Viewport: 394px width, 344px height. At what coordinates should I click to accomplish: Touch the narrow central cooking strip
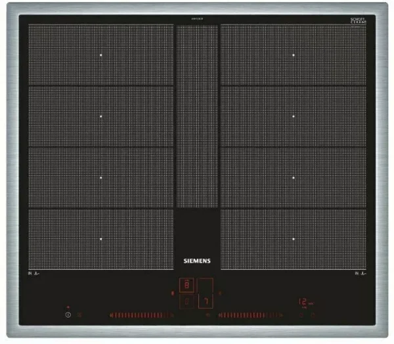point(197,116)
